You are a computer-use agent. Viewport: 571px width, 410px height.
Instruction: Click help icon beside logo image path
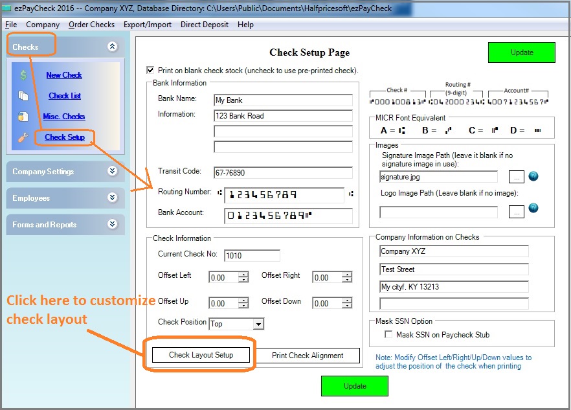533,208
